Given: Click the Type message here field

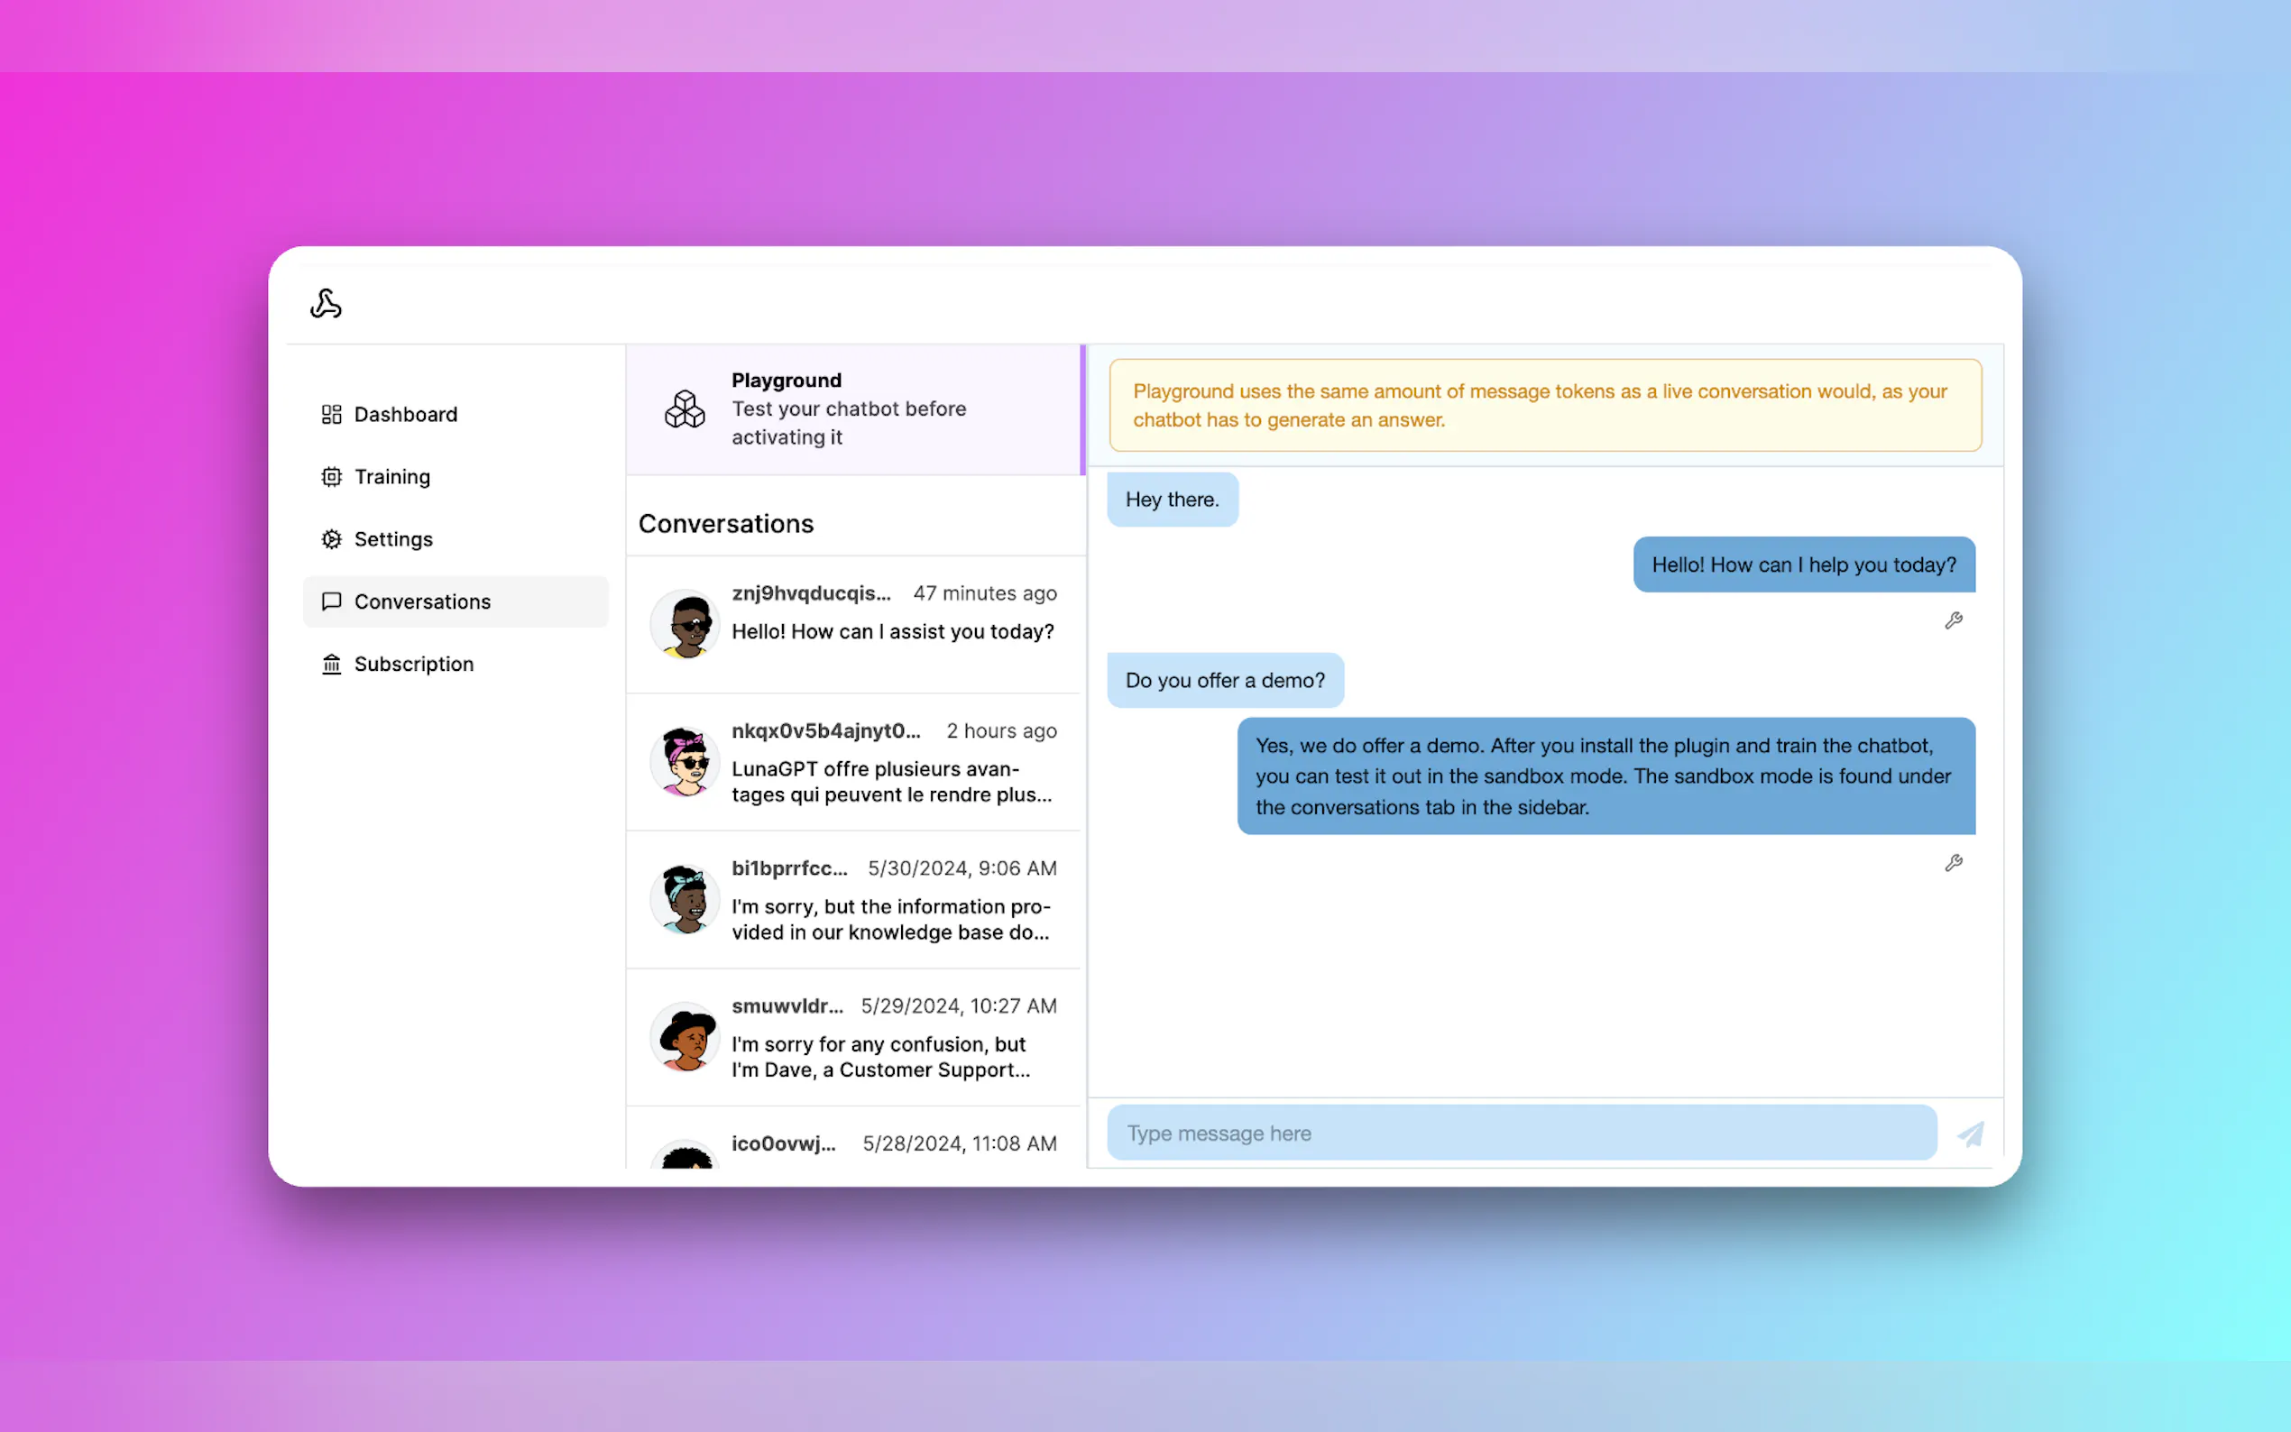Looking at the screenshot, I should pyautogui.click(x=1521, y=1134).
